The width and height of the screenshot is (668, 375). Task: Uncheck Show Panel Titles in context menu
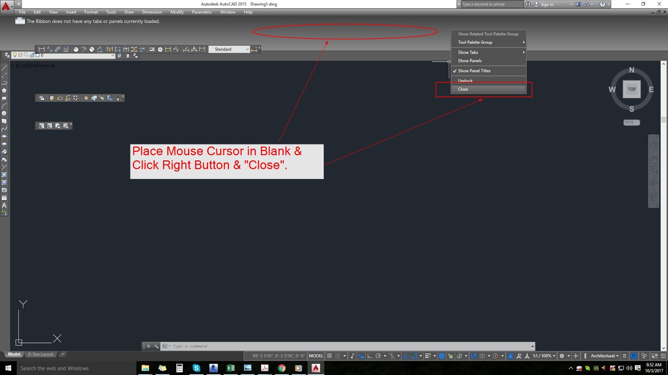(473, 71)
